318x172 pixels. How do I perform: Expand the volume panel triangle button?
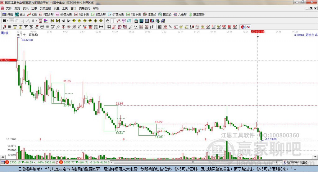[3, 157]
